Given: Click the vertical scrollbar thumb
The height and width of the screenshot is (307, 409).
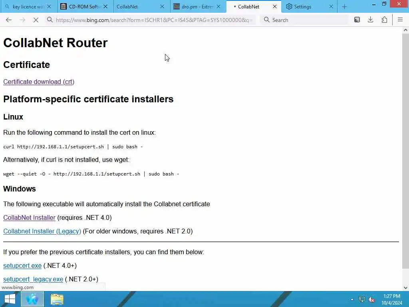Looking at the screenshot, I should tap(405, 151).
